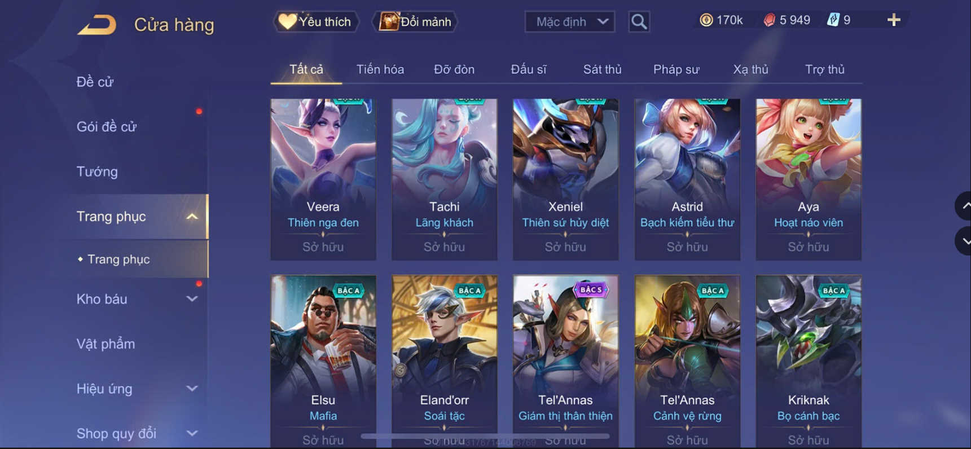
Task: Switch to the Sát thủ tab
Action: click(602, 69)
